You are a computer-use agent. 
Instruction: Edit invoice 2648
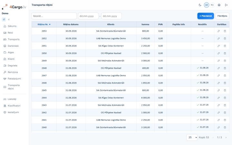tap(218, 68)
